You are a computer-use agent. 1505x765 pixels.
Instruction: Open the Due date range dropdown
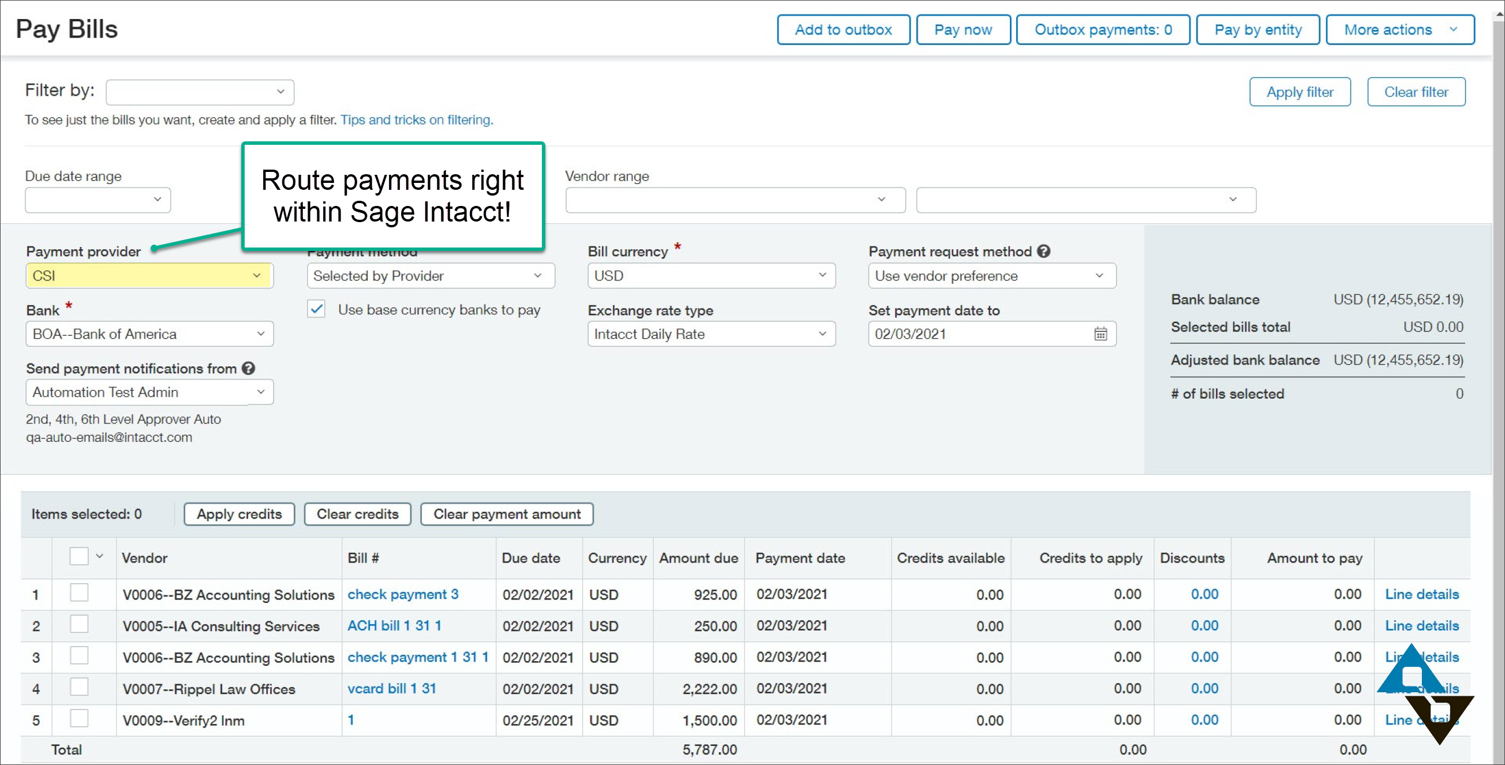coord(98,200)
